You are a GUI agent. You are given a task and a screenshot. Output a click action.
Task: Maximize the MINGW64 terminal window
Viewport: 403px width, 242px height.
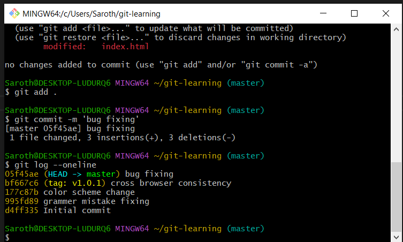click(x=354, y=13)
